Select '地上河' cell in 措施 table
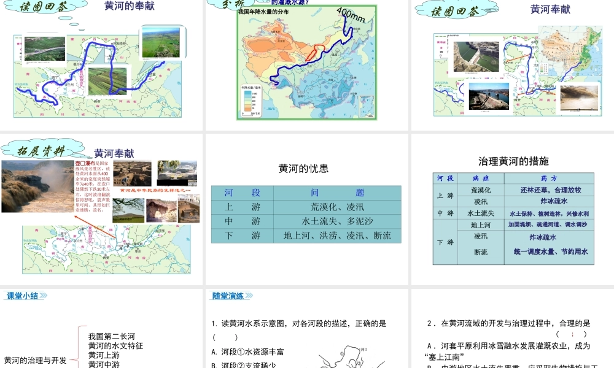Viewport: 614px width, 368px height. pyautogui.click(x=481, y=225)
